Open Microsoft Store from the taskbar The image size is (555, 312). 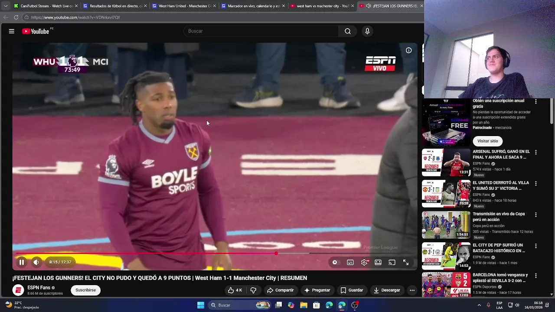click(317, 305)
